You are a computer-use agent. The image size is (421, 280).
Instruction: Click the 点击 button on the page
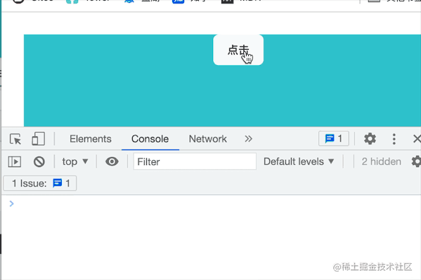(238, 50)
